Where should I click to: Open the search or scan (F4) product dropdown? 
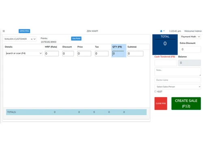(24, 54)
